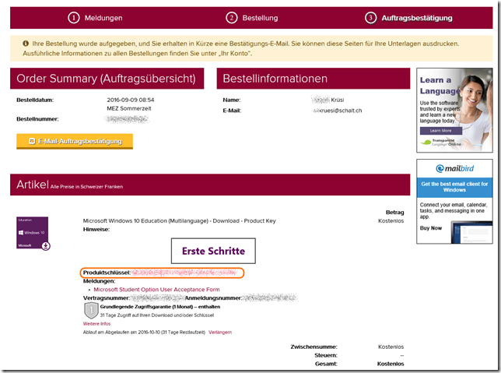This screenshot has width=501, height=373.
Task: Click the blurred Anmeldungsnummer value
Action: click(270, 297)
